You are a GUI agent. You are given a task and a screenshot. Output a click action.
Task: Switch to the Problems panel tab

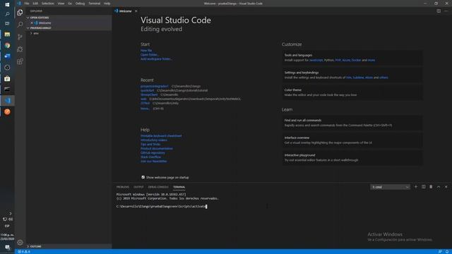pos(122,187)
